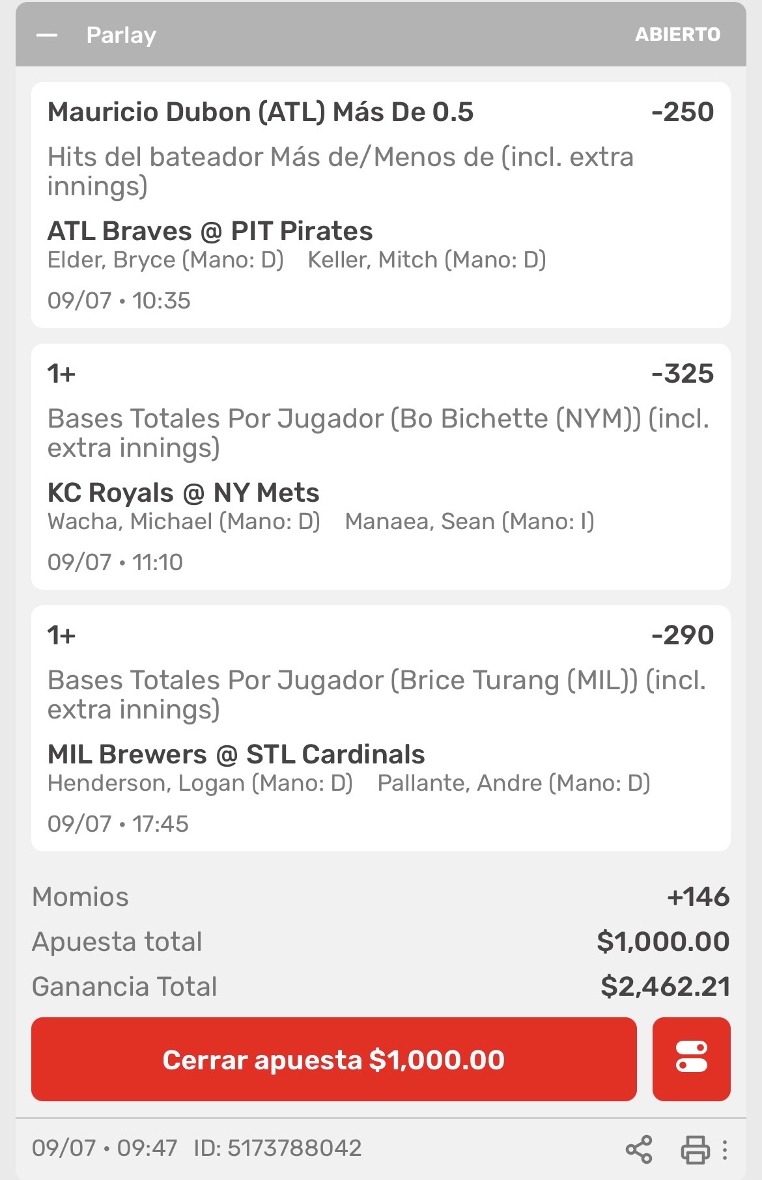Click the ABIERTO status label
Image resolution: width=762 pixels, height=1180 pixels.
coord(677,34)
